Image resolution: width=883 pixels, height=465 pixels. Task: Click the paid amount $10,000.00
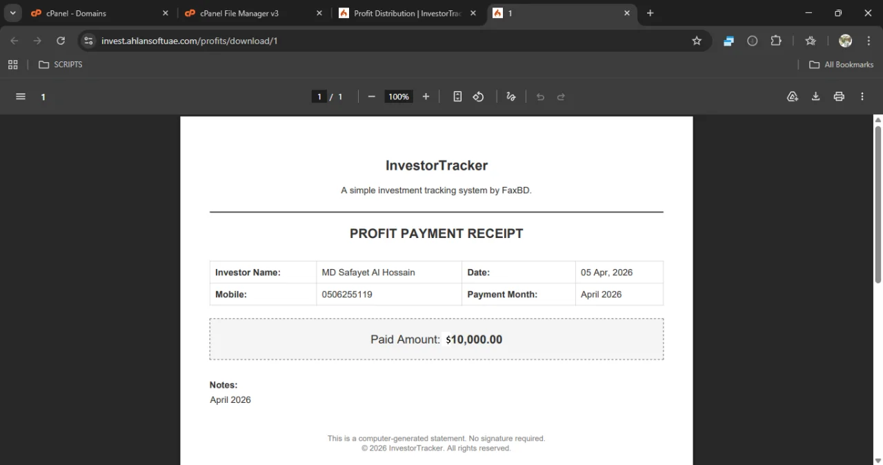coord(474,339)
